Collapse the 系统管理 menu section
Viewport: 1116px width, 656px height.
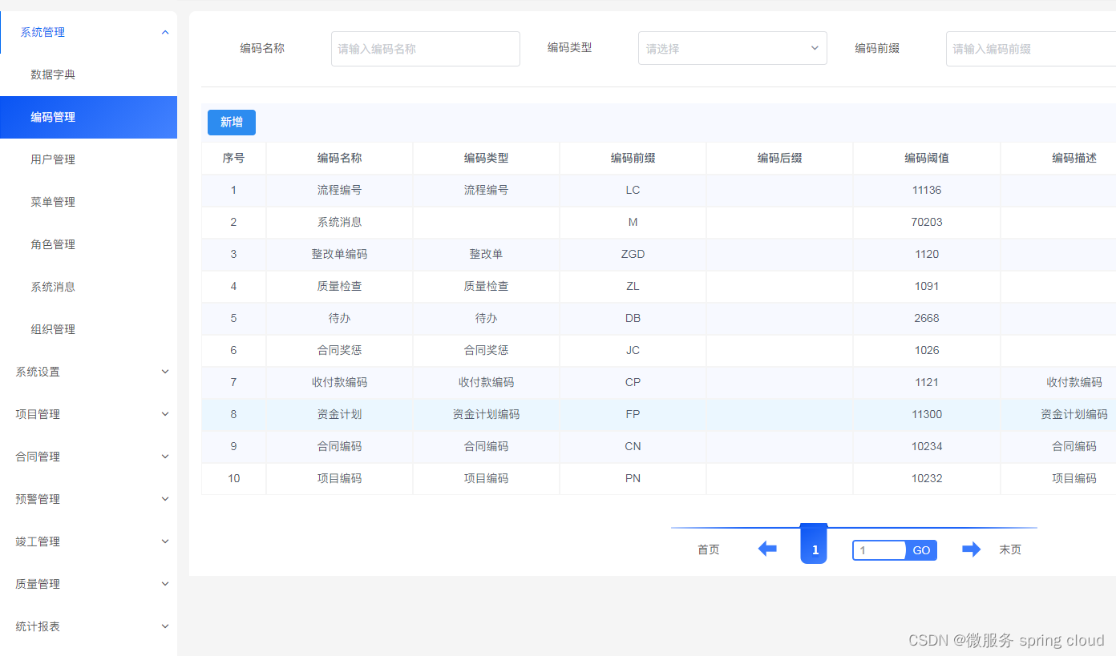tap(88, 32)
